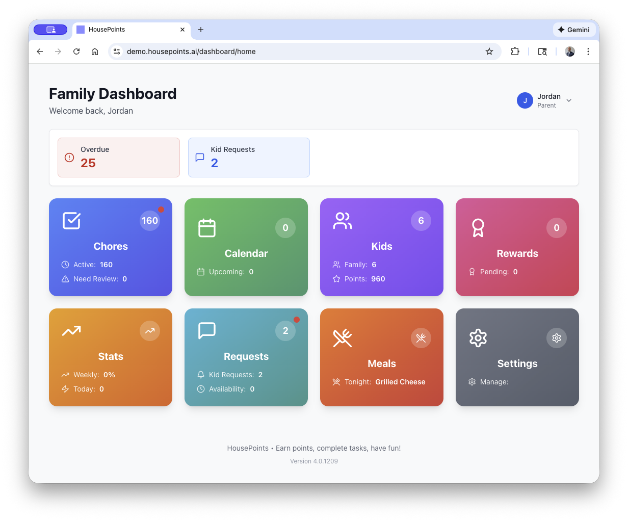Open the Rewards ribbon icon

tap(478, 228)
